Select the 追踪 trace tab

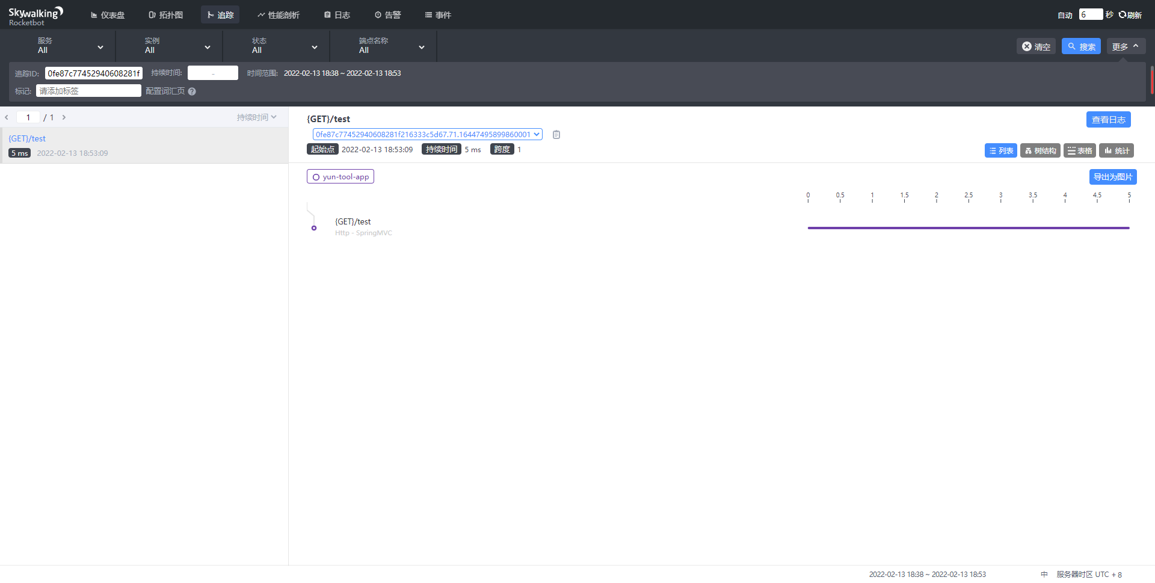[x=220, y=15]
